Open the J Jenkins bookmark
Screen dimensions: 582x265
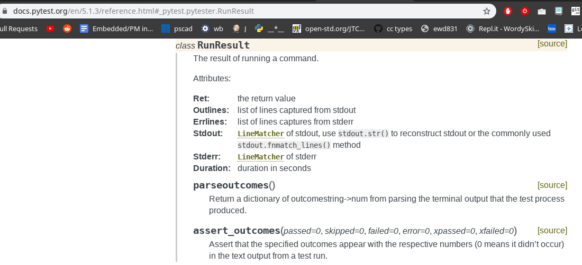(x=239, y=29)
